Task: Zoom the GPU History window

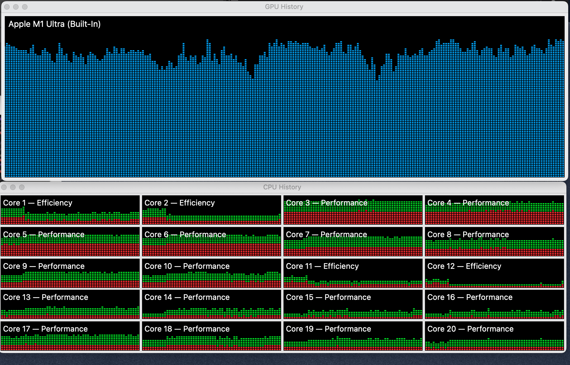Action: (25, 7)
